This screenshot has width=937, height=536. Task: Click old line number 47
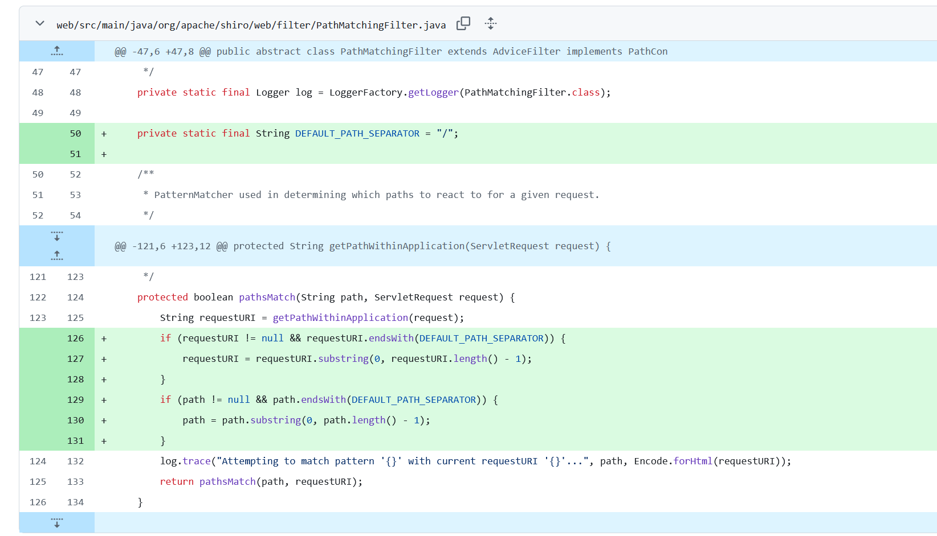coord(38,72)
